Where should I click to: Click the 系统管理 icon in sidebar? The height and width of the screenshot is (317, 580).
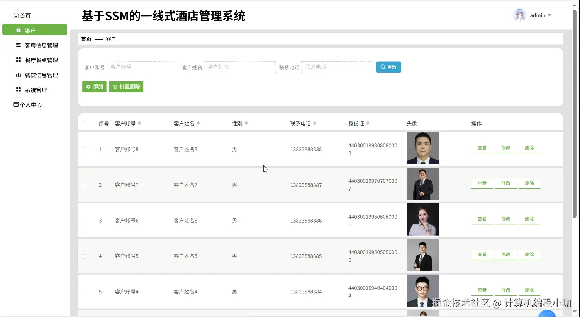click(x=18, y=89)
